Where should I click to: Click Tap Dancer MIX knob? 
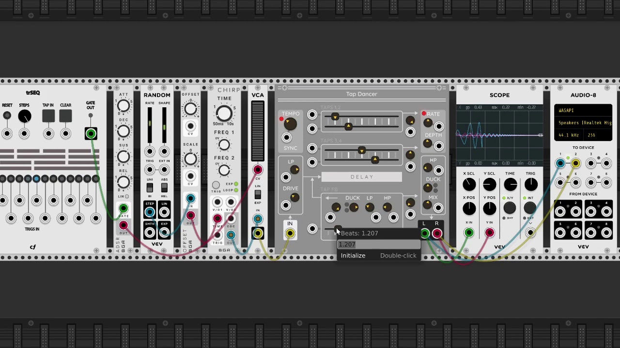[x=427, y=205]
